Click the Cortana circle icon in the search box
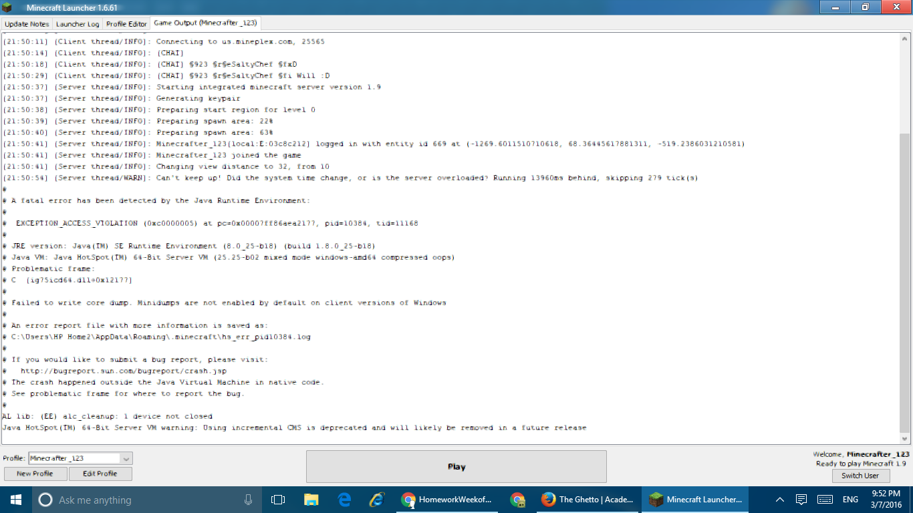Screen dimensions: 913x513 pos(45,500)
